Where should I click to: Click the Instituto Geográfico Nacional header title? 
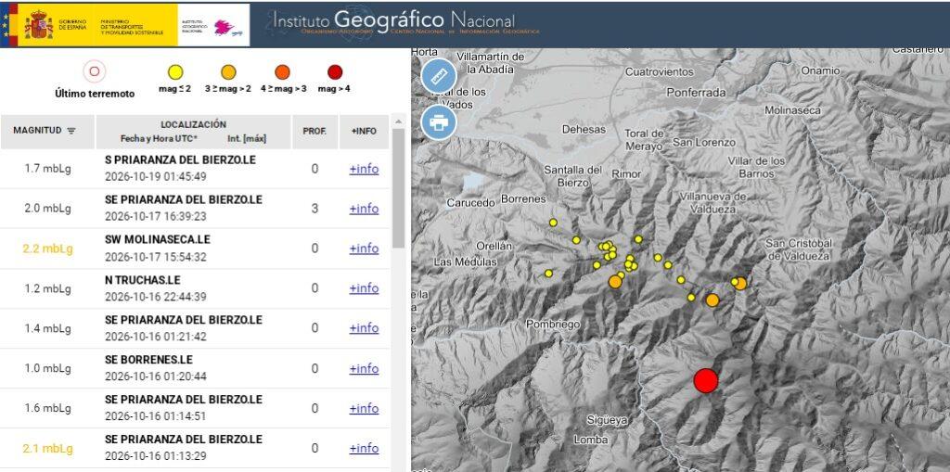[393, 20]
